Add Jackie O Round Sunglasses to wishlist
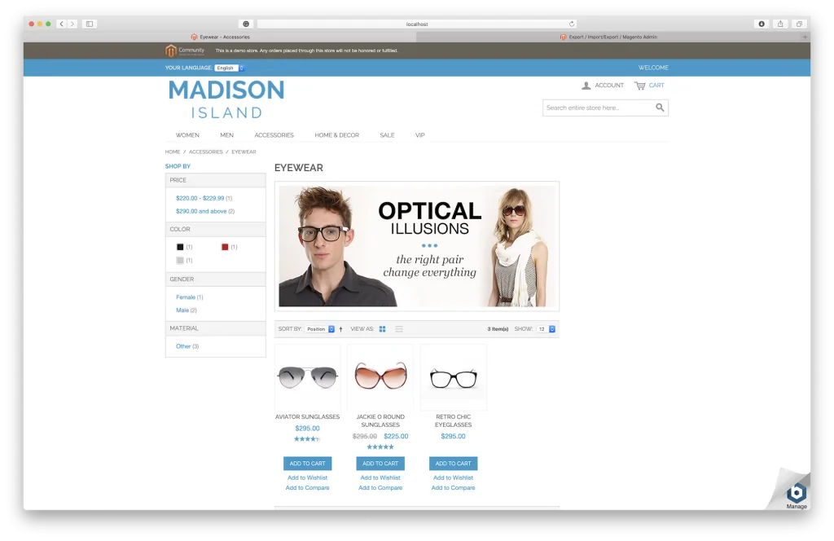834x541 pixels. [x=380, y=477]
